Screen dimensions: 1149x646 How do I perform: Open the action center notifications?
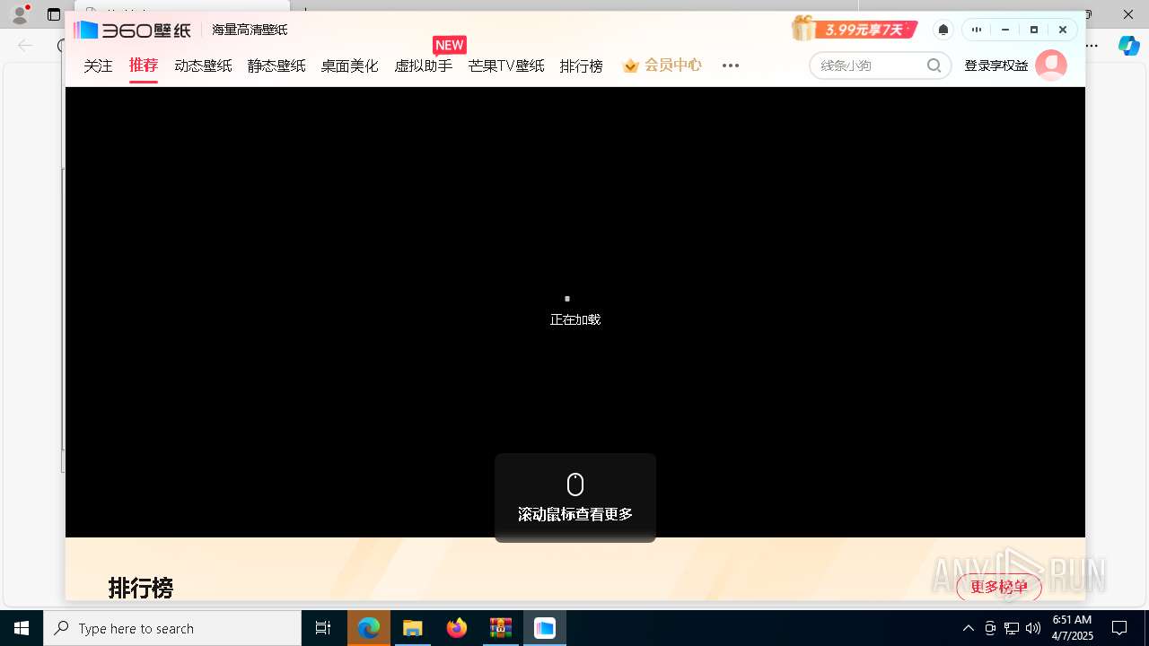pyautogui.click(x=1119, y=628)
